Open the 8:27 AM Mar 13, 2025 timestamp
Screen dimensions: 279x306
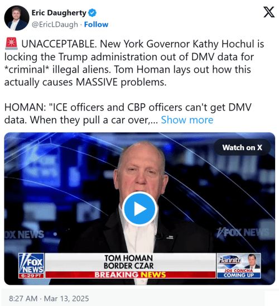pyautogui.click(x=49, y=299)
